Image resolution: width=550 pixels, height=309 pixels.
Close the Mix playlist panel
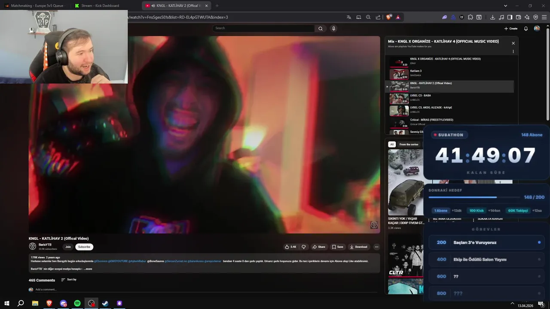point(513,43)
